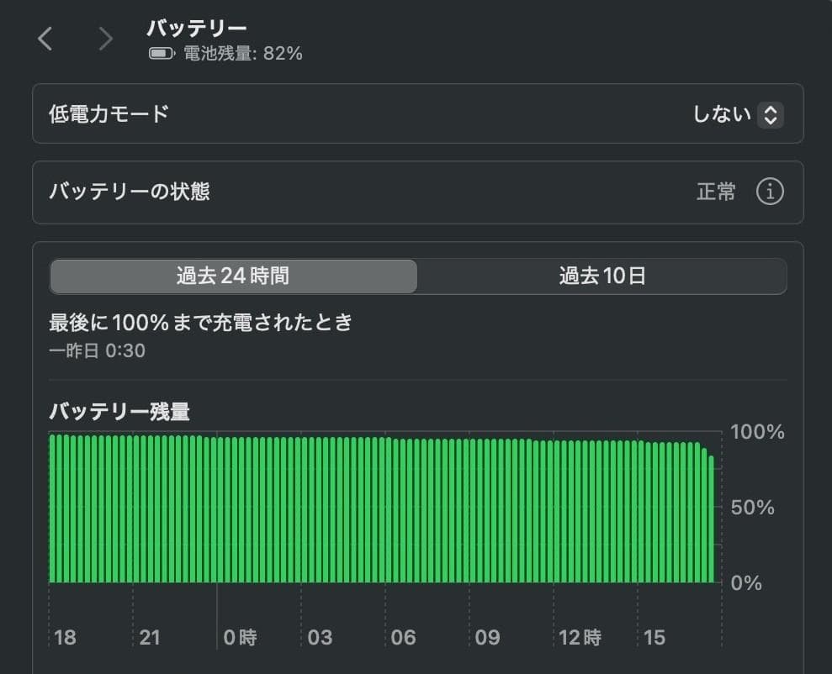Click the 100% axis label on the chart

click(x=758, y=432)
